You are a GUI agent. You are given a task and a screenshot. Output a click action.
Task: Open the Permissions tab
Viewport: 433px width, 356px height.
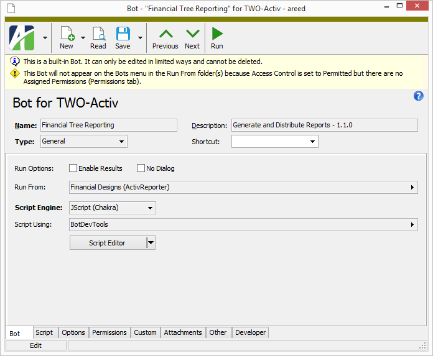point(109,332)
